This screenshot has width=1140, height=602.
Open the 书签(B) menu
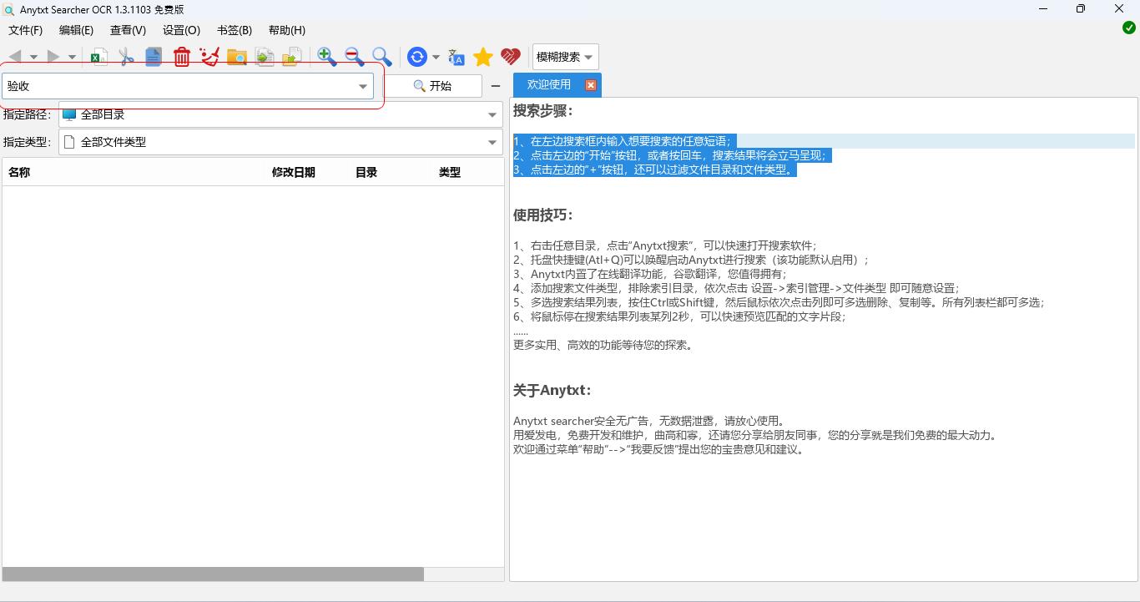coord(235,30)
